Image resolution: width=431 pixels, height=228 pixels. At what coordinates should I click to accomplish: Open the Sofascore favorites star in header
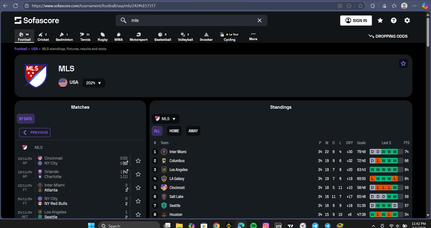(380, 20)
